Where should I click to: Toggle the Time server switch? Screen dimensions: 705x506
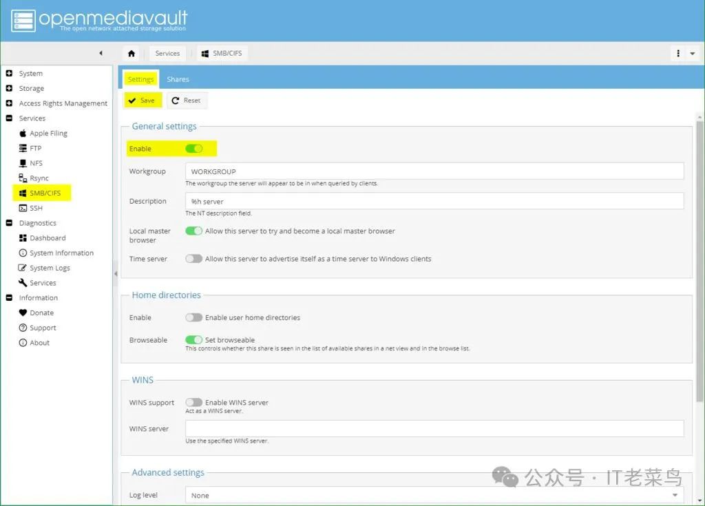[193, 259]
